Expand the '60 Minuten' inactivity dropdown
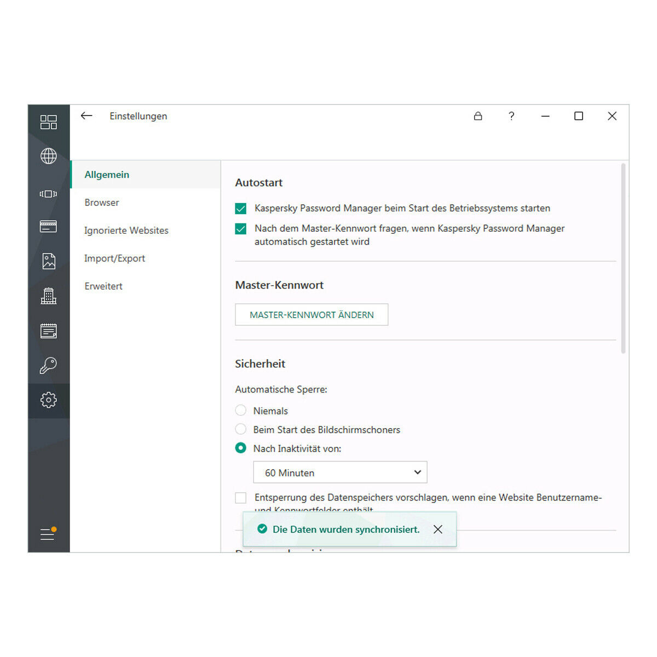657x657 pixels. coord(340,472)
